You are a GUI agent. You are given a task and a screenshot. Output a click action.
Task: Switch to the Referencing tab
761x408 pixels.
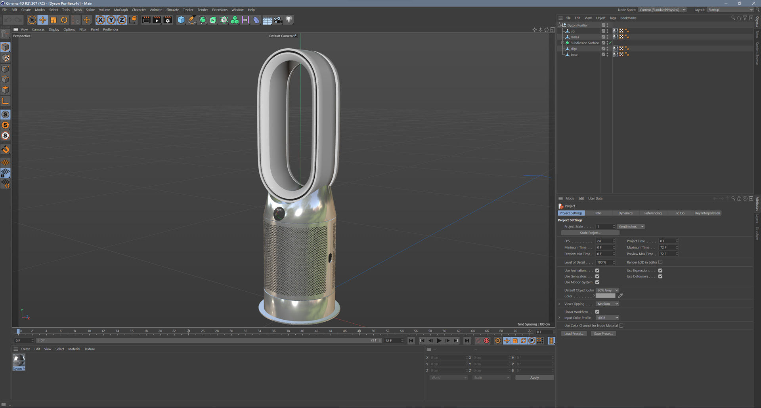click(653, 213)
